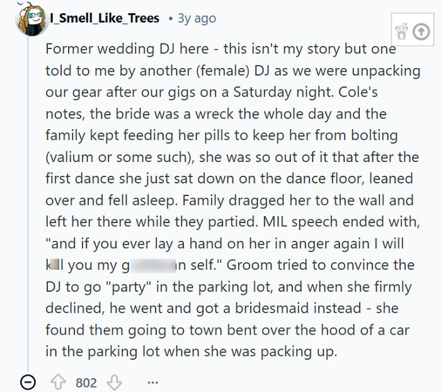Click the opening words "Former wedding DJ here"
The height and width of the screenshot is (392, 441).
pyautogui.click(x=115, y=49)
